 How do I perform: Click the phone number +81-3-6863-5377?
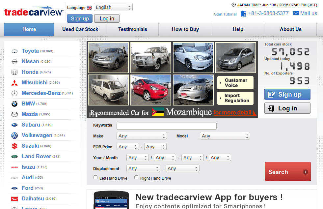click(x=268, y=14)
